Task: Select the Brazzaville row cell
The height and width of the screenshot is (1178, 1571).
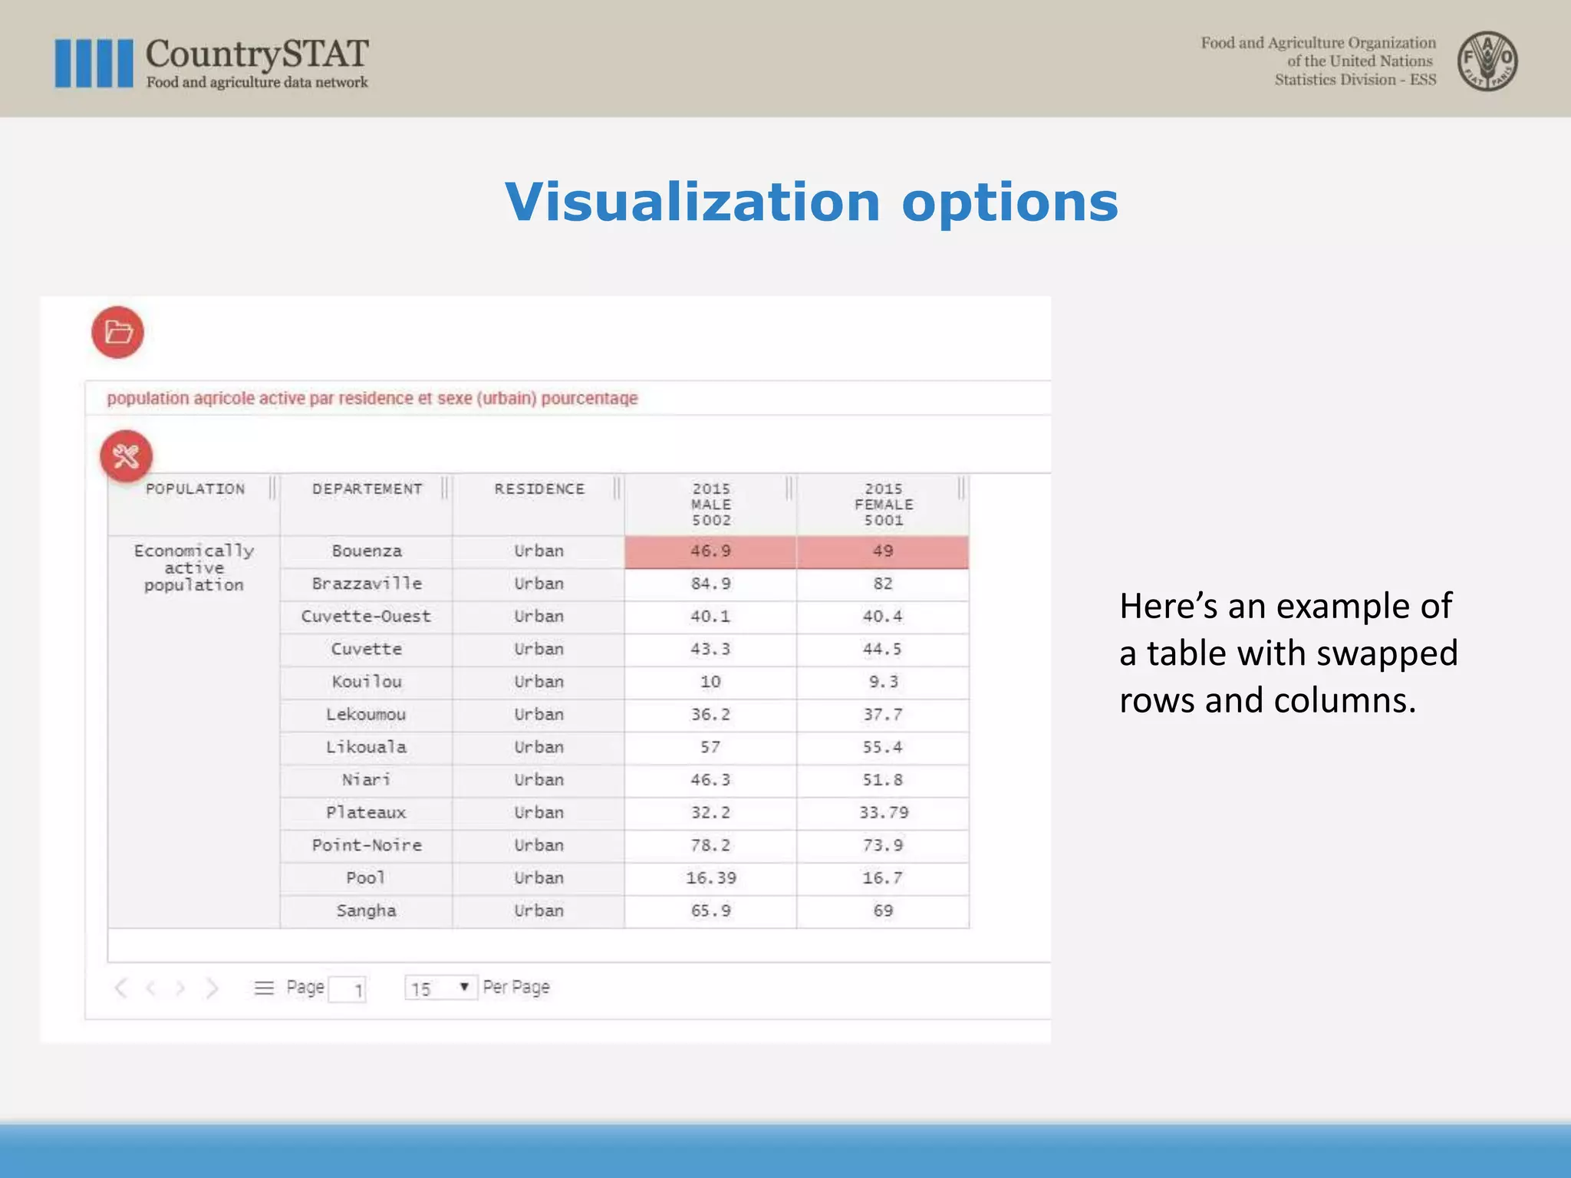Action: (x=367, y=584)
